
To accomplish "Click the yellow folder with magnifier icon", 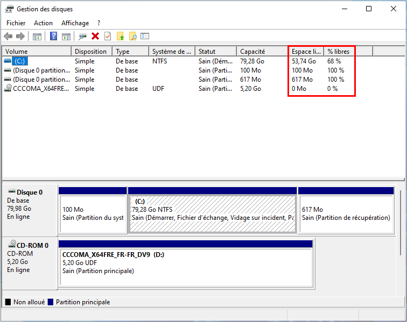I will tap(133, 37).
